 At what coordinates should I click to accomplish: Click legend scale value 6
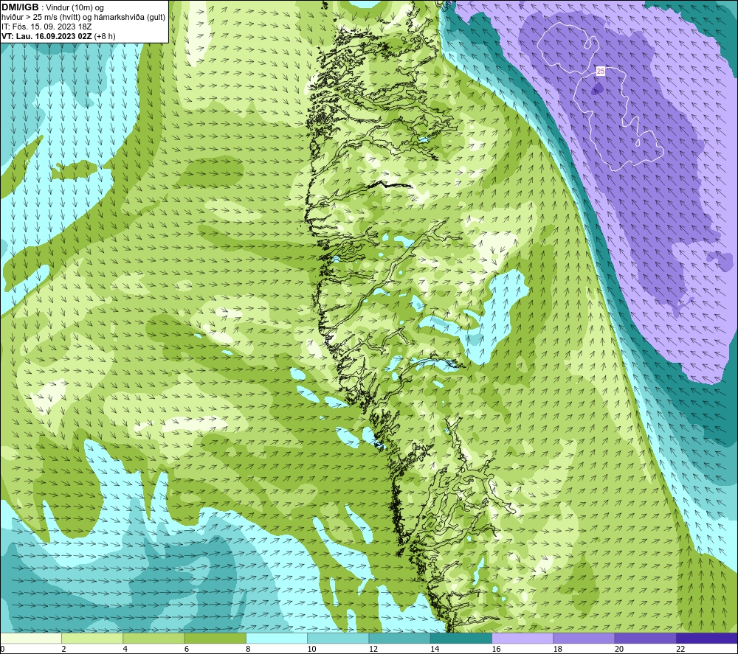(187, 649)
